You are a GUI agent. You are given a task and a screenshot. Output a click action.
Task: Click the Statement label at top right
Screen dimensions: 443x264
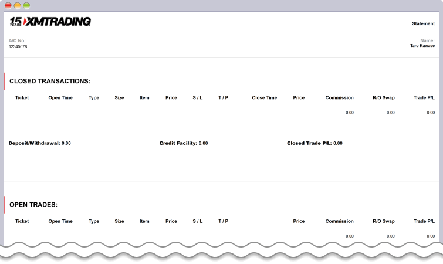[423, 24]
